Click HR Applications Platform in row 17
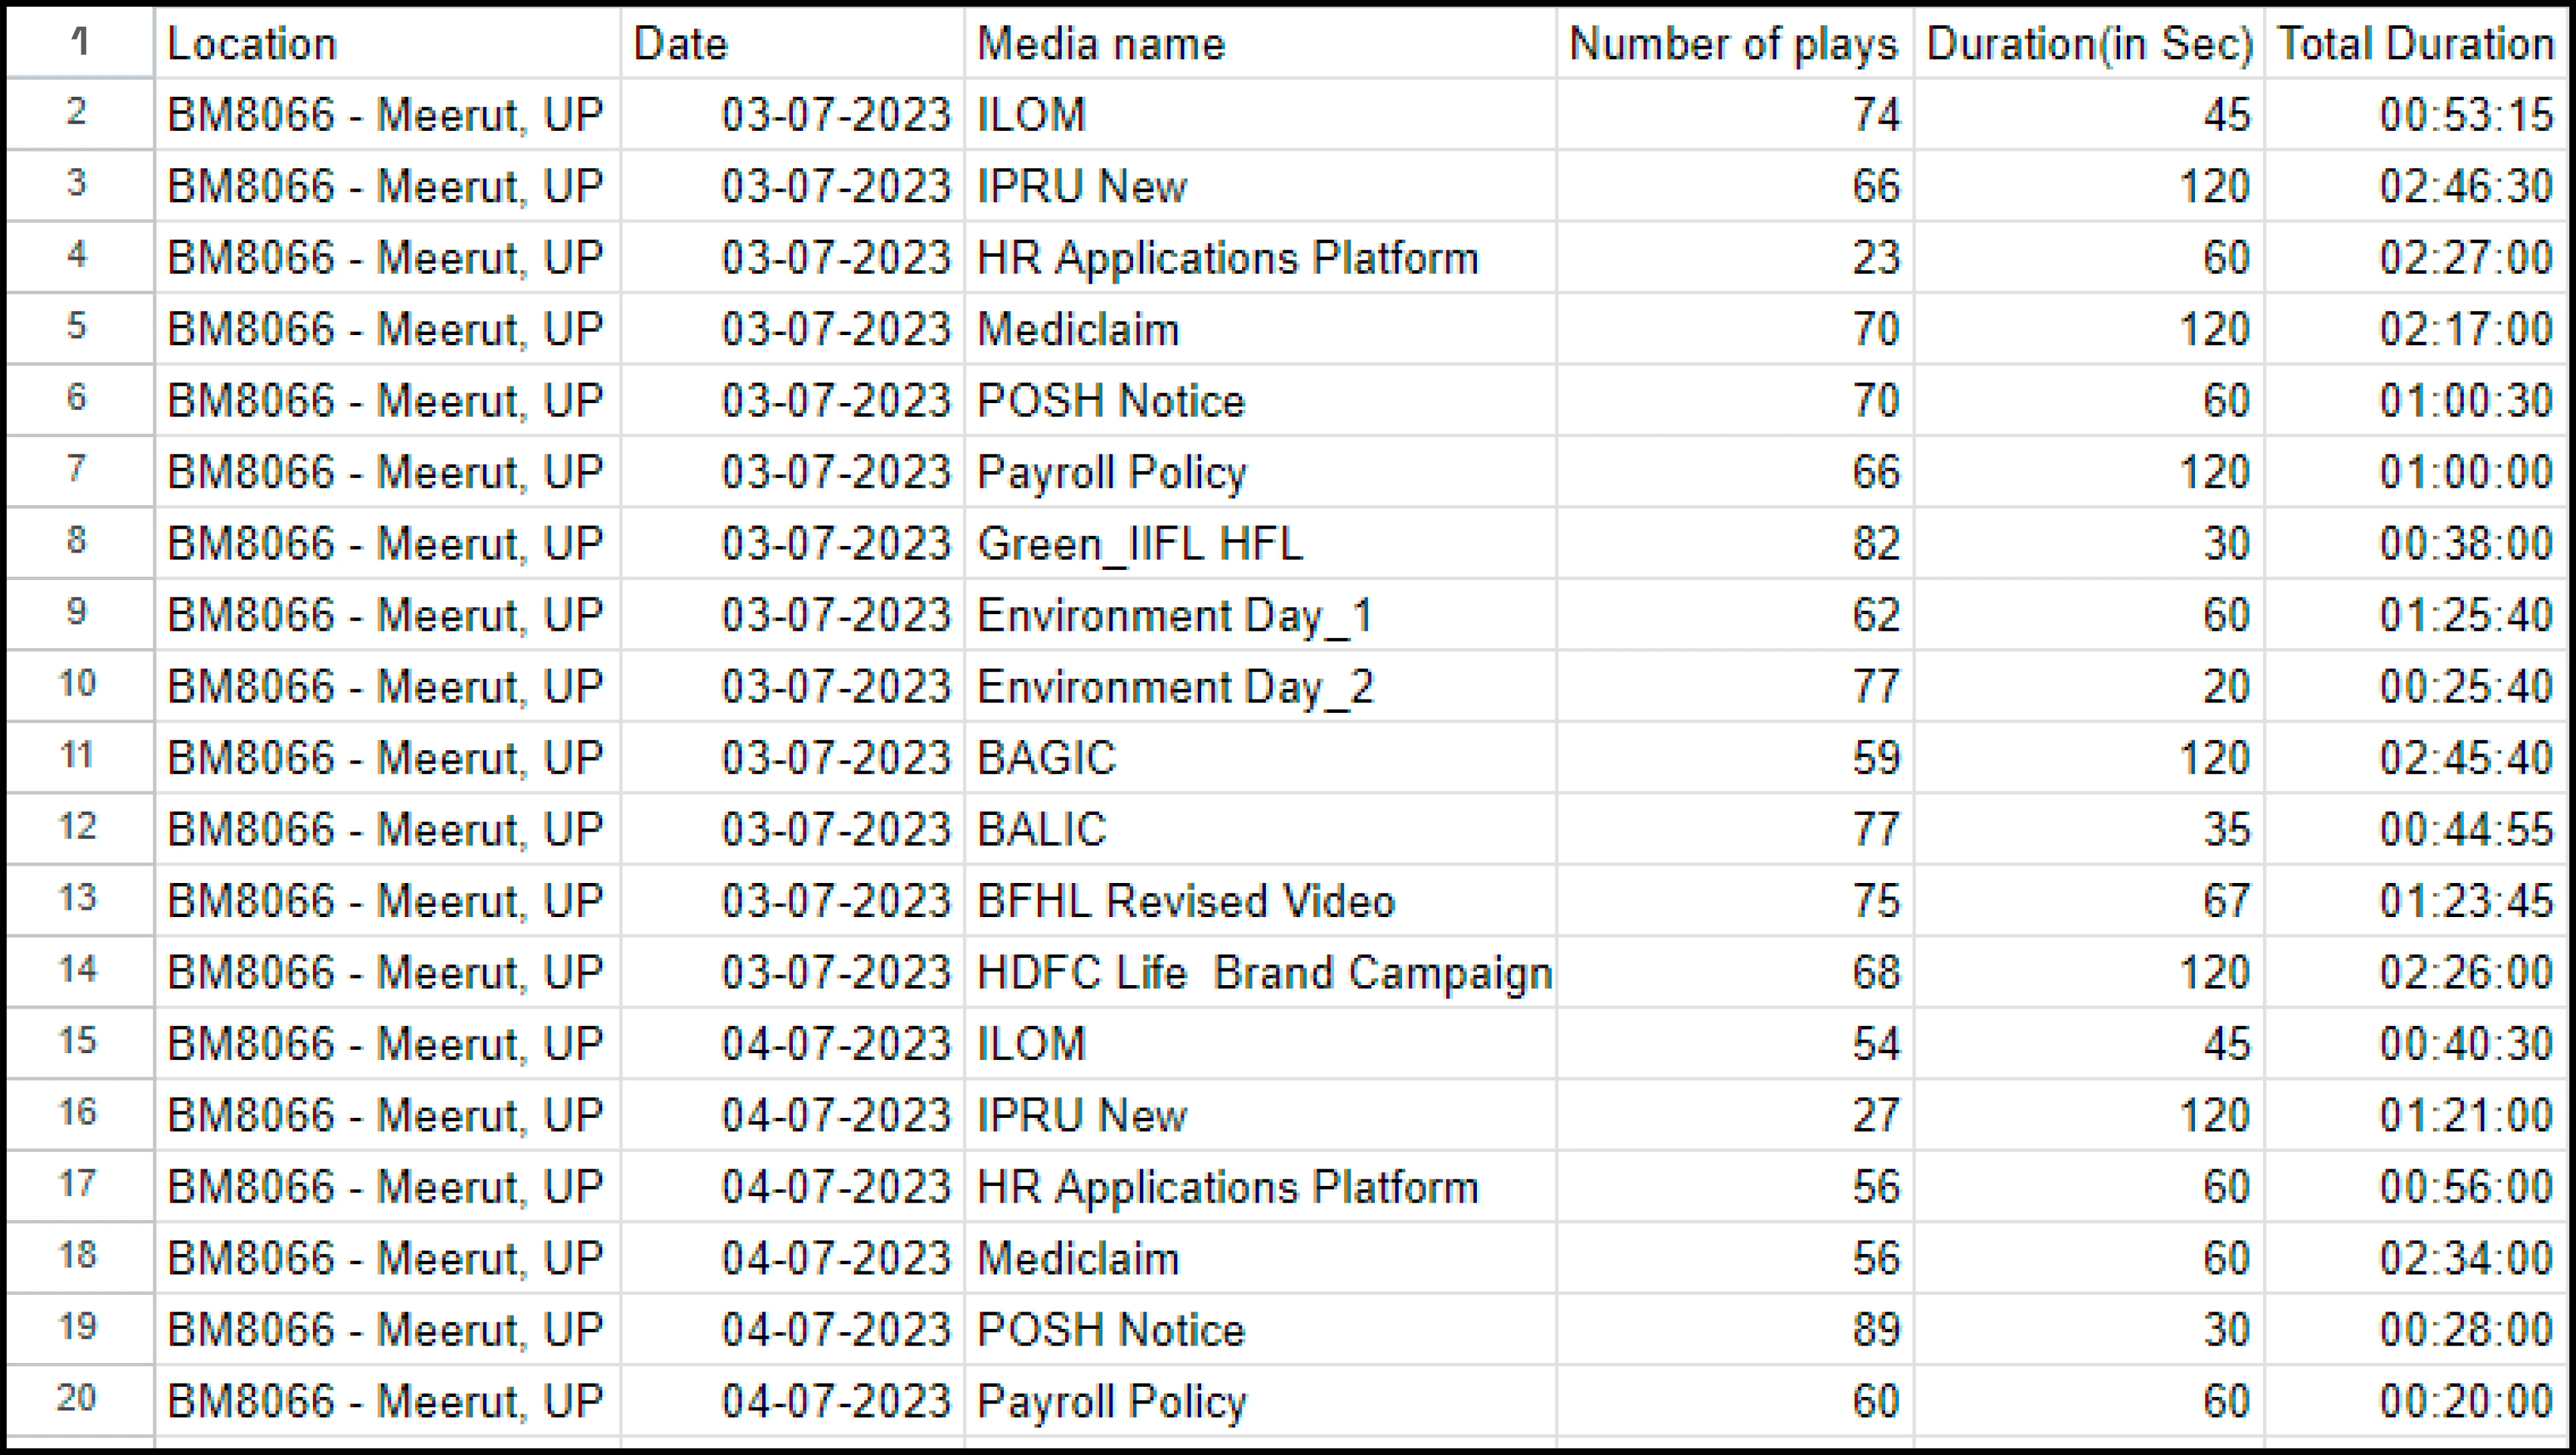This screenshot has width=2576, height=1455. tap(1260, 1186)
